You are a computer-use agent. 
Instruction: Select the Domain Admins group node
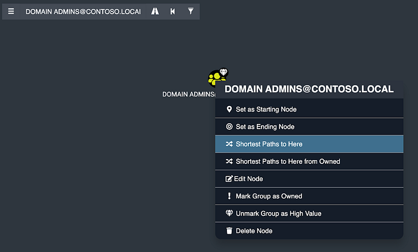click(x=216, y=78)
